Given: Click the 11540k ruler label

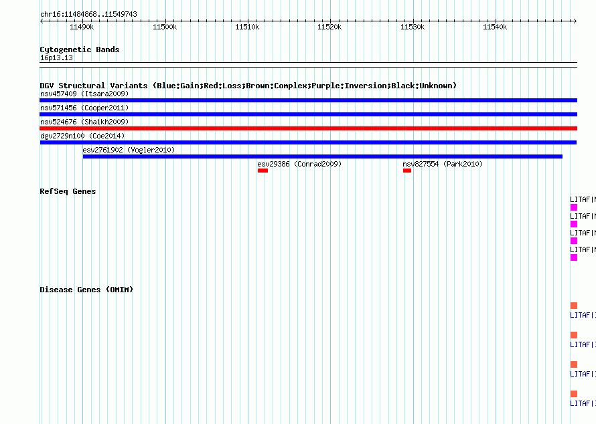Looking at the screenshot, I should [495, 27].
